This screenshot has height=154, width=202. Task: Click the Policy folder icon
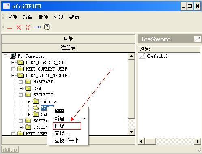pyautogui.click(x=36, y=101)
